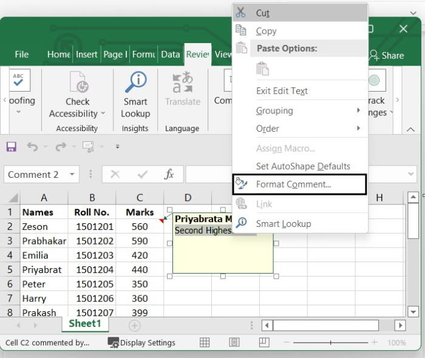Switch to Normal view in status bar
Screen dimensions: 425x358
coord(205,343)
